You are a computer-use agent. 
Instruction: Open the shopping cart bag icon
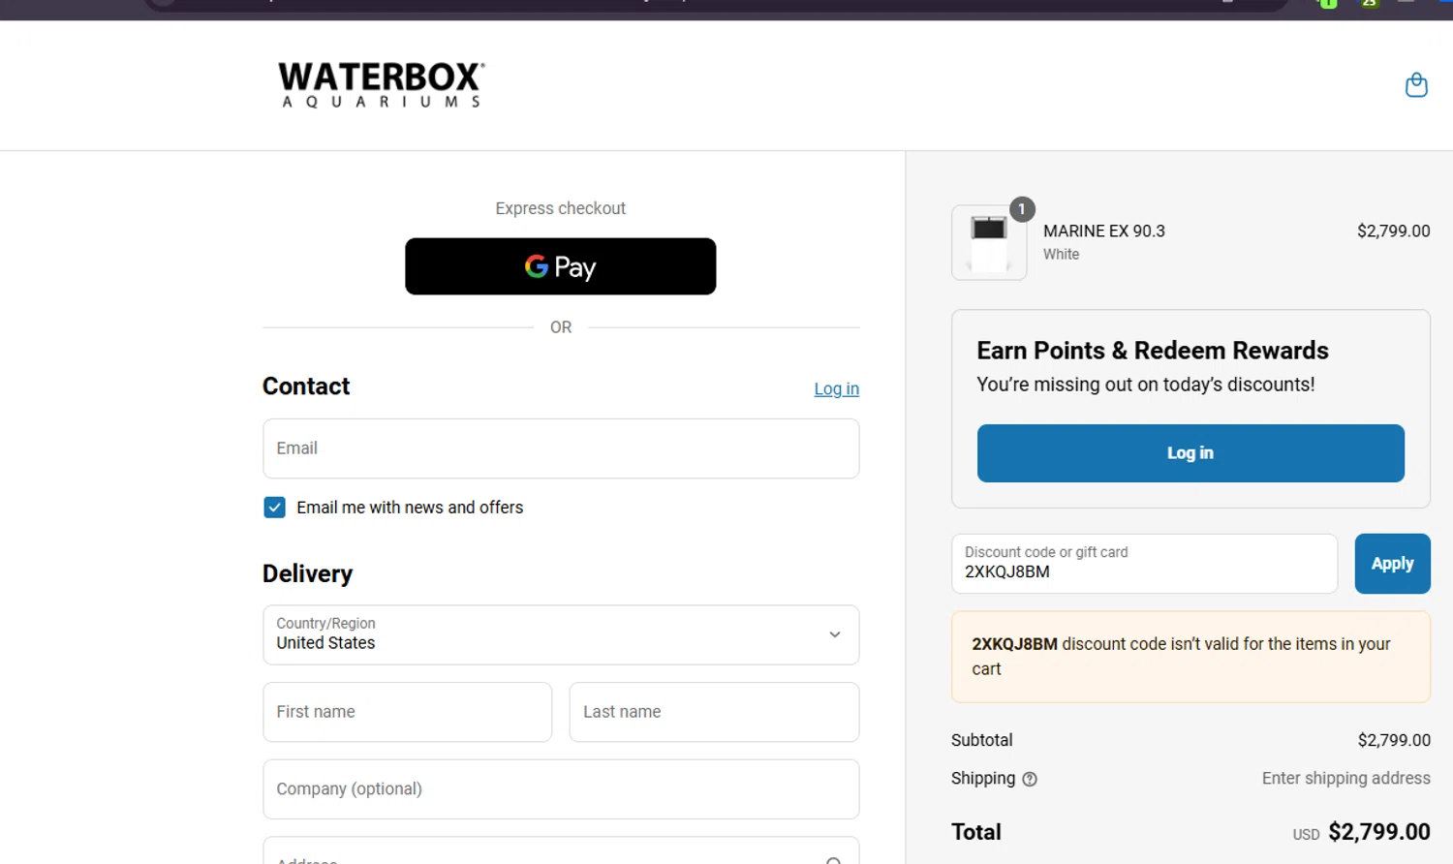pyautogui.click(x=1416, y=85)
